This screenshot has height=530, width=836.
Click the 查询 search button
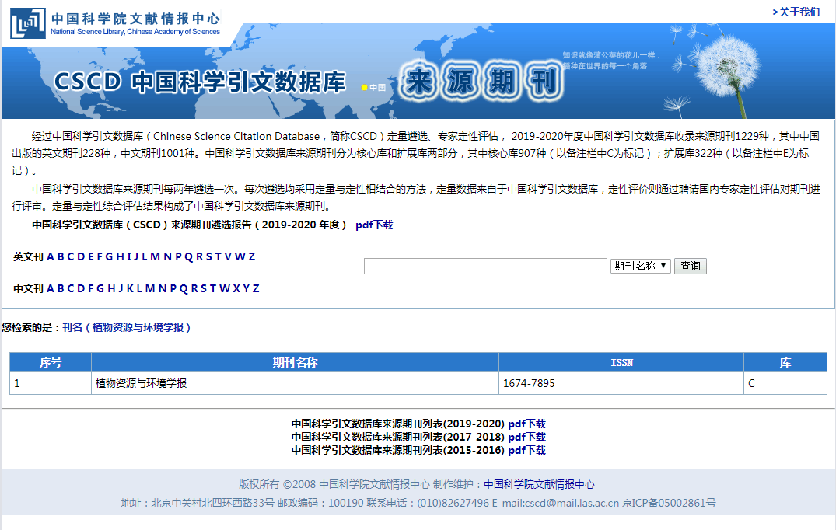691,266
